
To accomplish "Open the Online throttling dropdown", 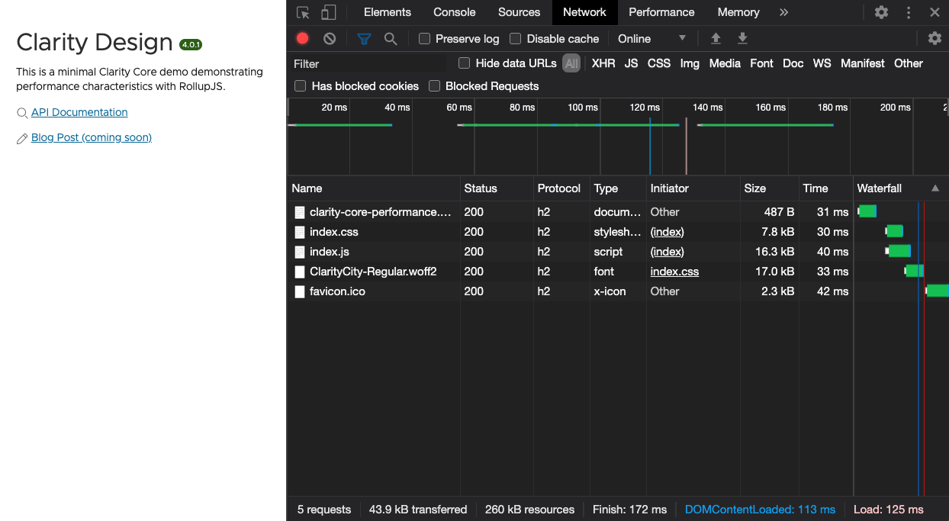I will click(652, 38).
